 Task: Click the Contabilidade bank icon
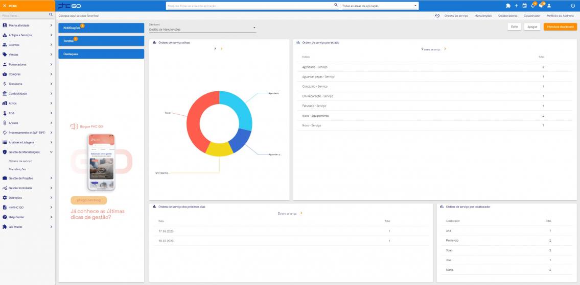(5, 93)
